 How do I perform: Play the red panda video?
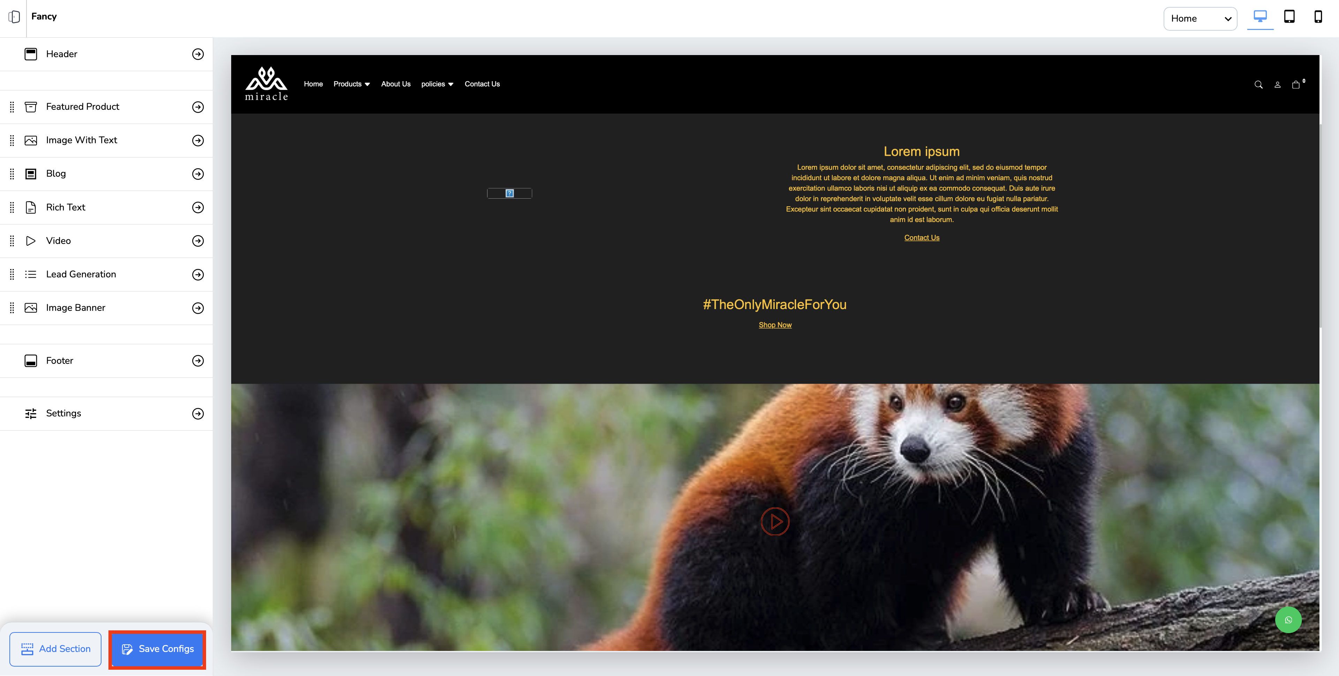(x=775, y=522)
